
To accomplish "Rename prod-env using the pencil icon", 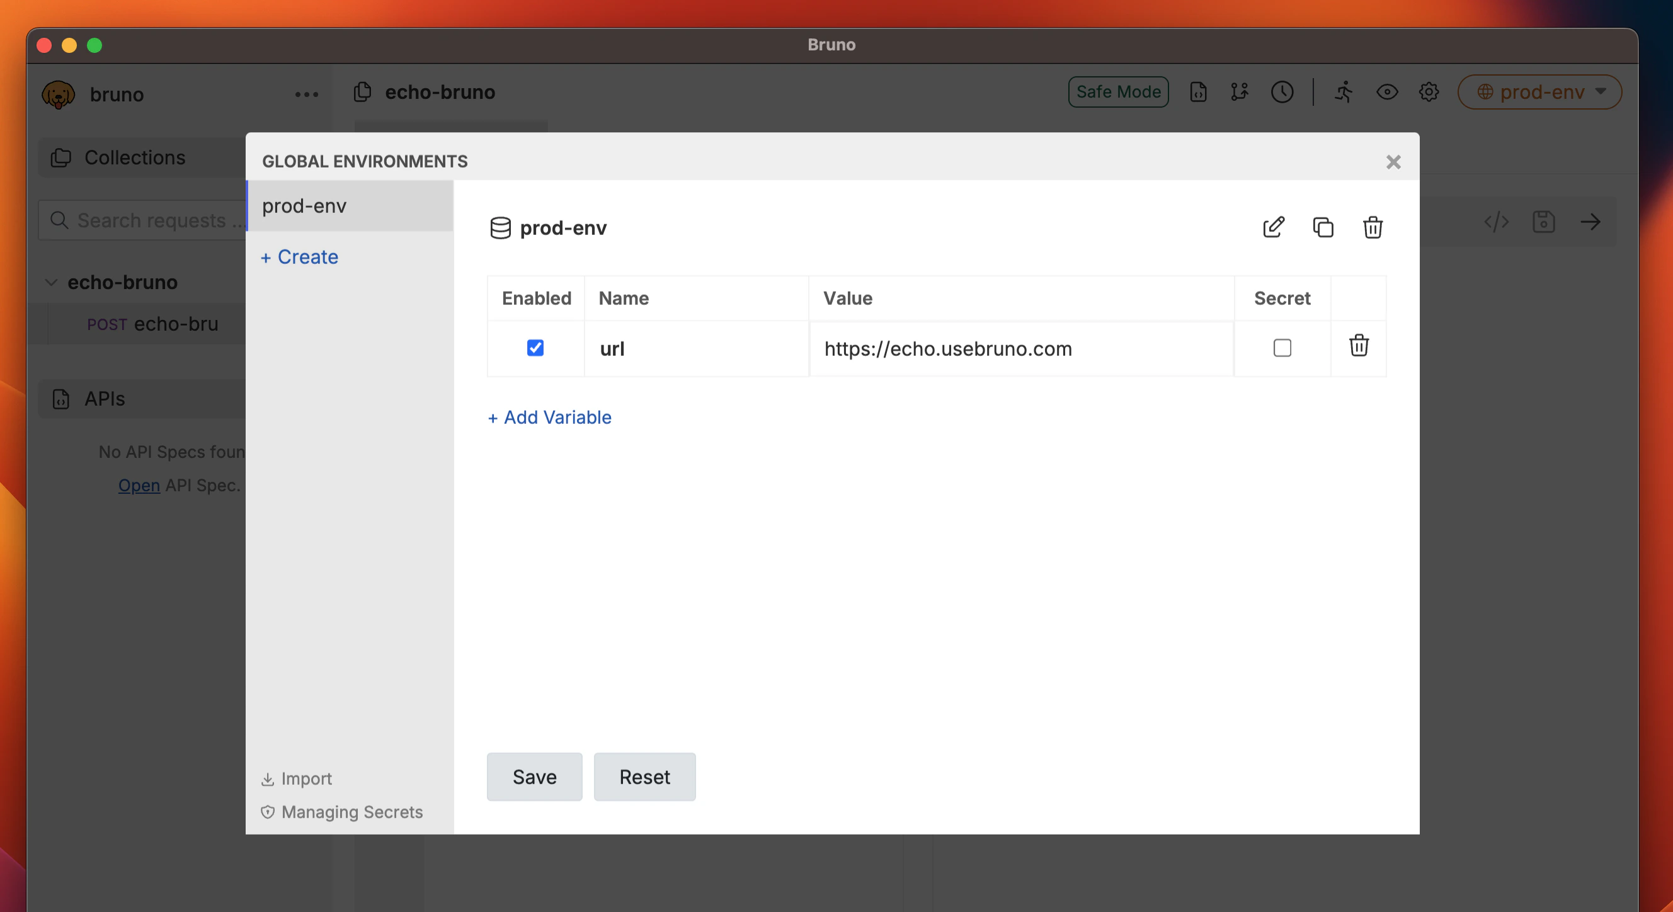I will click(x=1273, y=227).
